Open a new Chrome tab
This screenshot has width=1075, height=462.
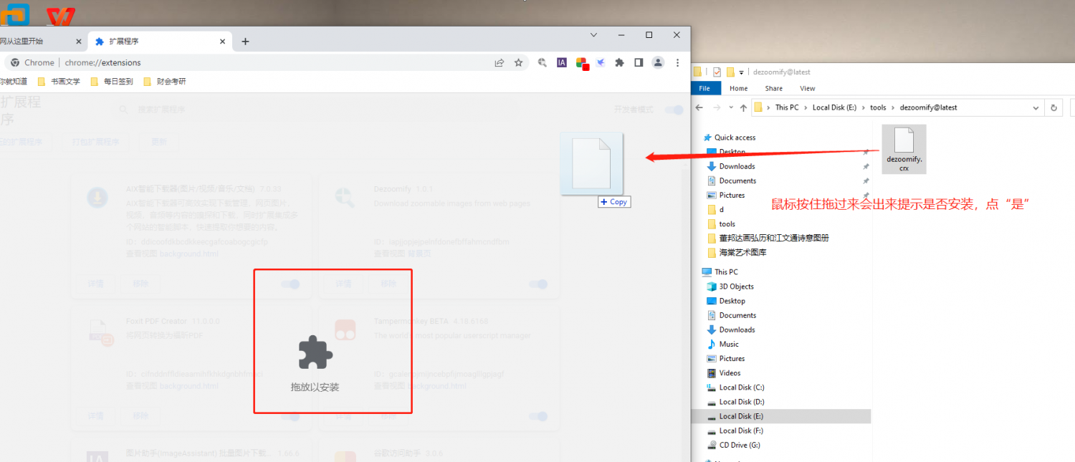click(245, 42)
